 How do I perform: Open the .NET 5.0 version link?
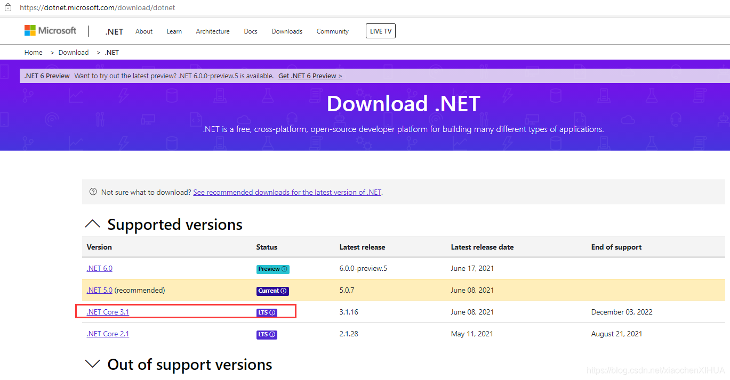click(x=100, y=290)
